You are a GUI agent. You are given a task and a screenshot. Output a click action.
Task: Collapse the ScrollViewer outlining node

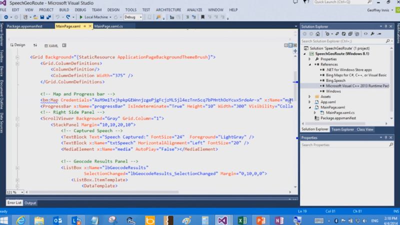pyautogui.click(x=17, y=118)
